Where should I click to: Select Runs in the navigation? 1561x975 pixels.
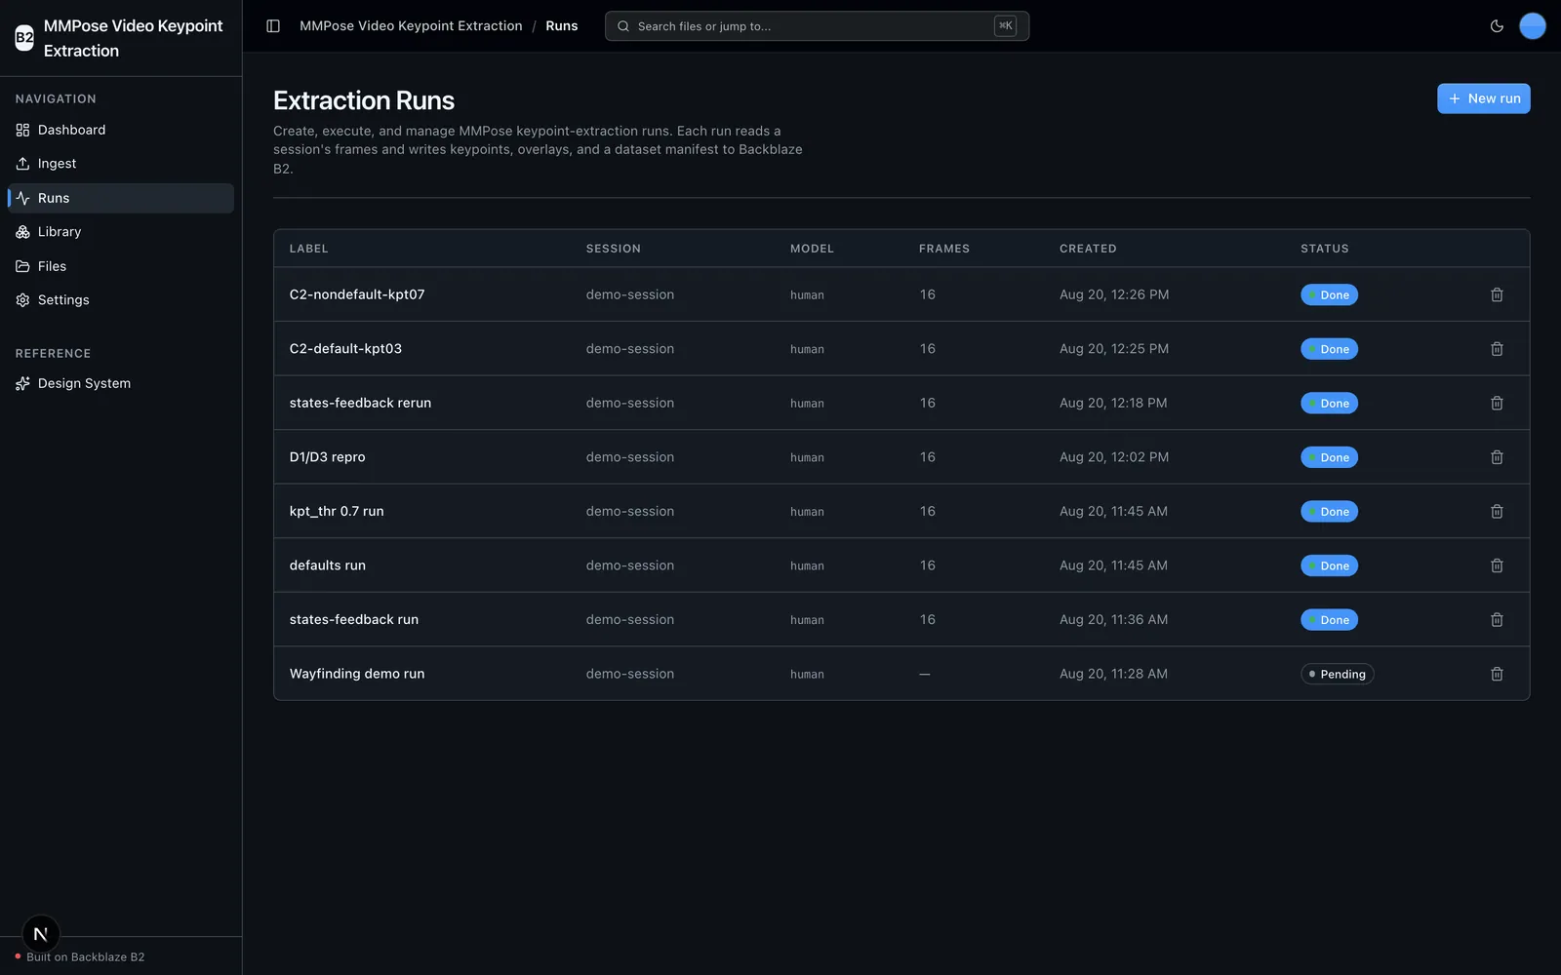[x=121, y=198]
